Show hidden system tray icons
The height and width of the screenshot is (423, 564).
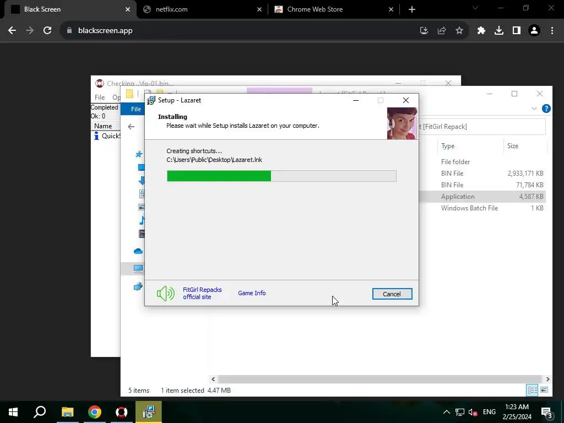tap(446, 412)
